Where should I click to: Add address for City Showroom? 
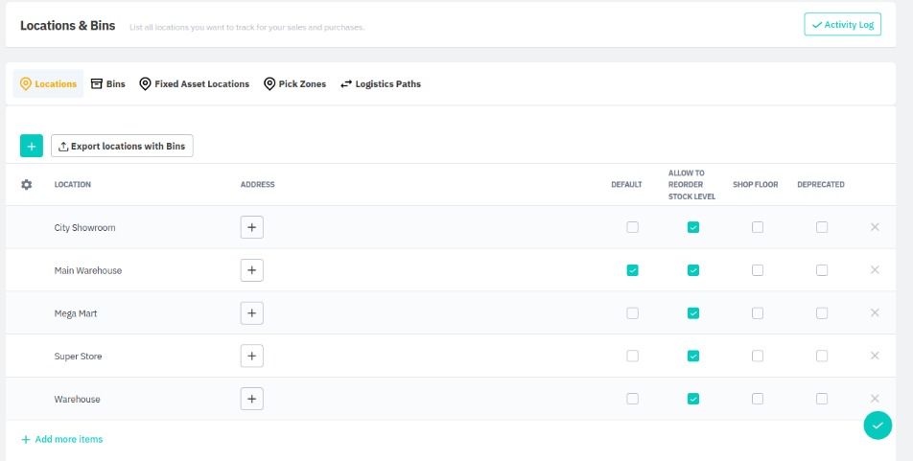251,227
